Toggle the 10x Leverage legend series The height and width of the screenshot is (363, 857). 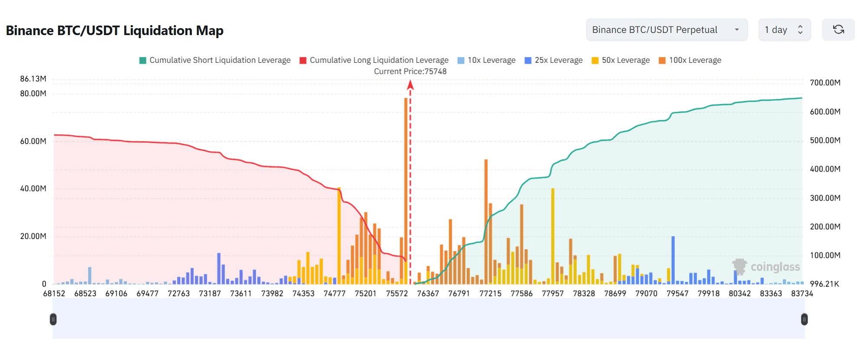point(487,60)
